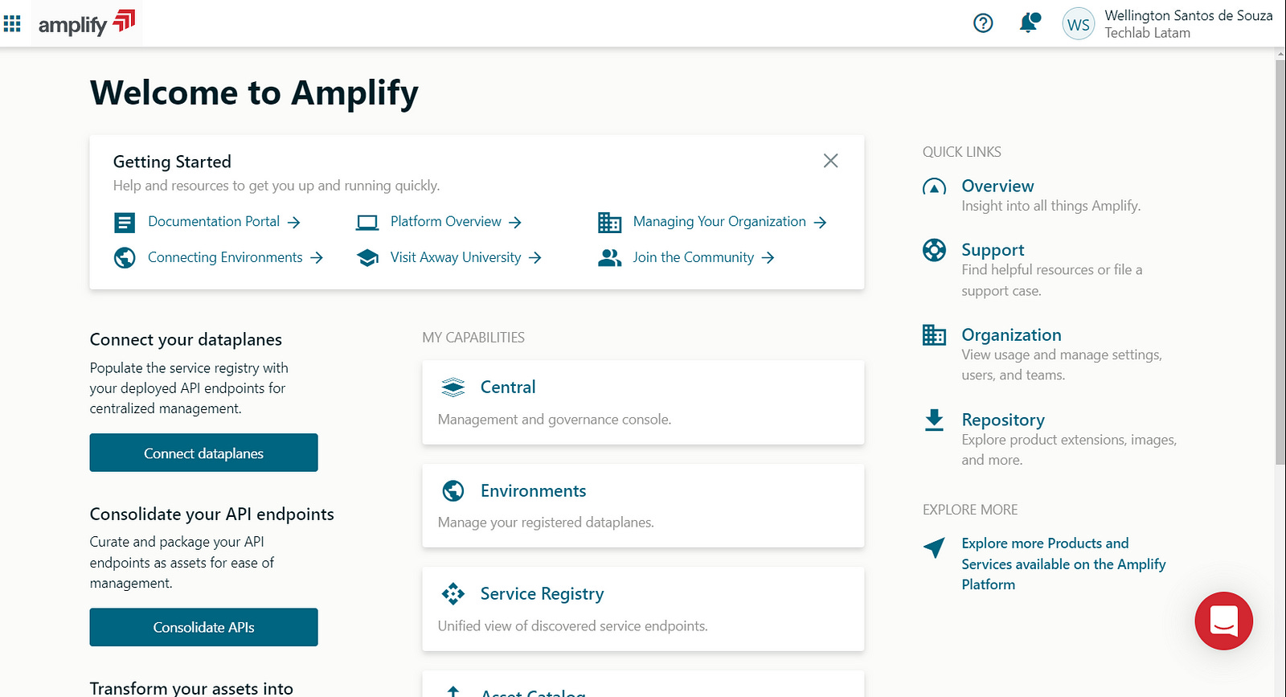Click the Connect your dataplanes heading

[x=186, y=339]
